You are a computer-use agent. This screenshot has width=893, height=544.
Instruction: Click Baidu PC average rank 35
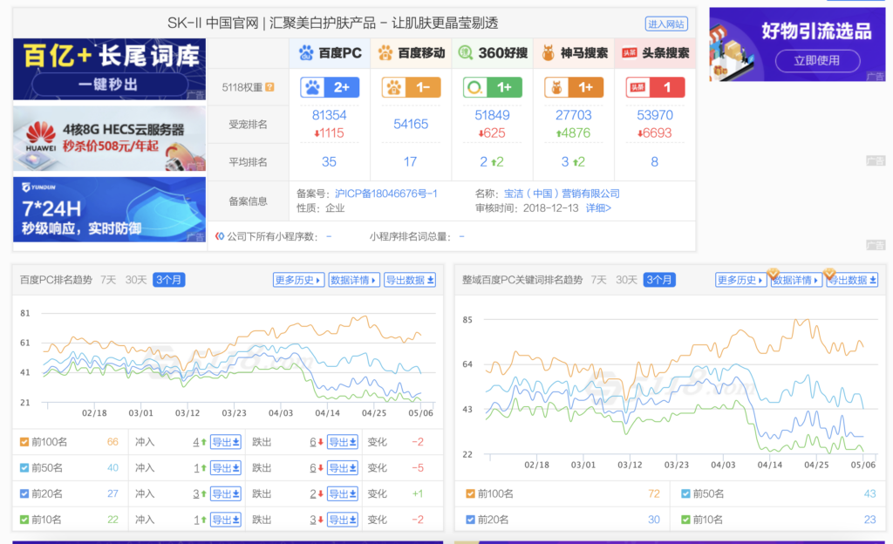329,161
